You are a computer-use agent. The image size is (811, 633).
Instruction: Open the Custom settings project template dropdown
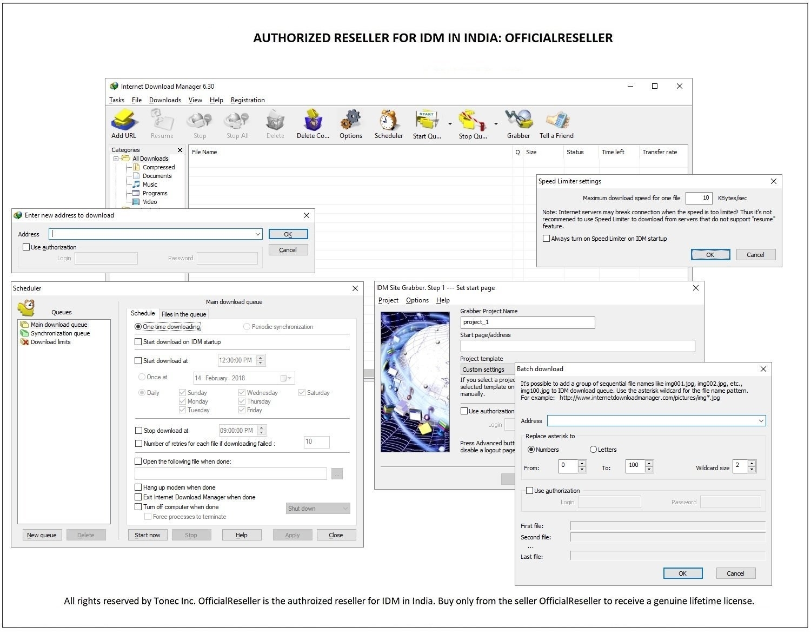488,370
